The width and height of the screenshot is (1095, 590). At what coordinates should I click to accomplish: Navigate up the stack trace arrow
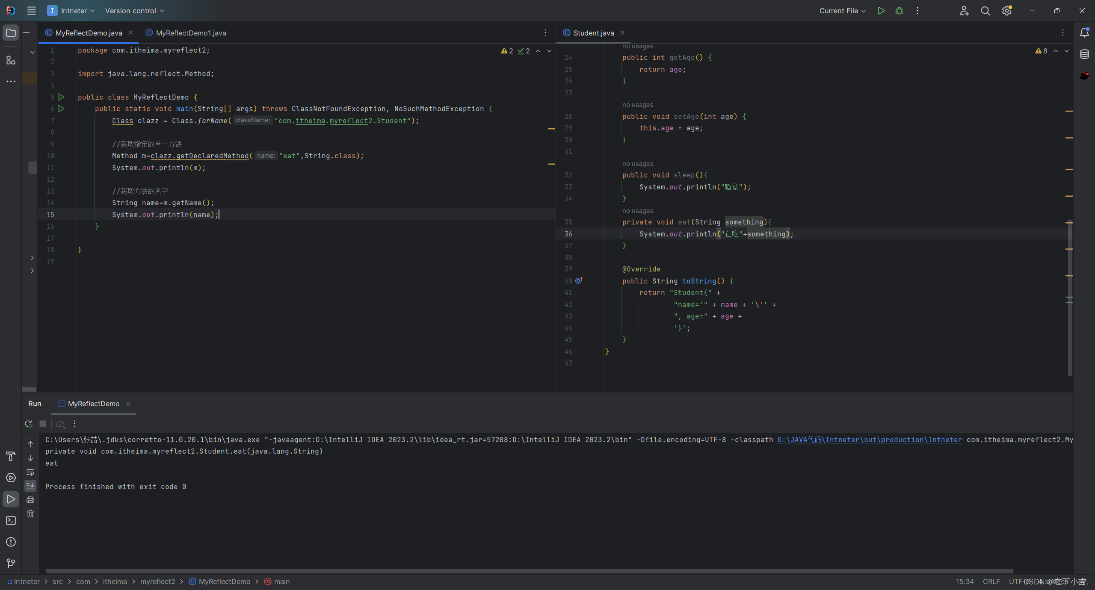click(30, 444)
